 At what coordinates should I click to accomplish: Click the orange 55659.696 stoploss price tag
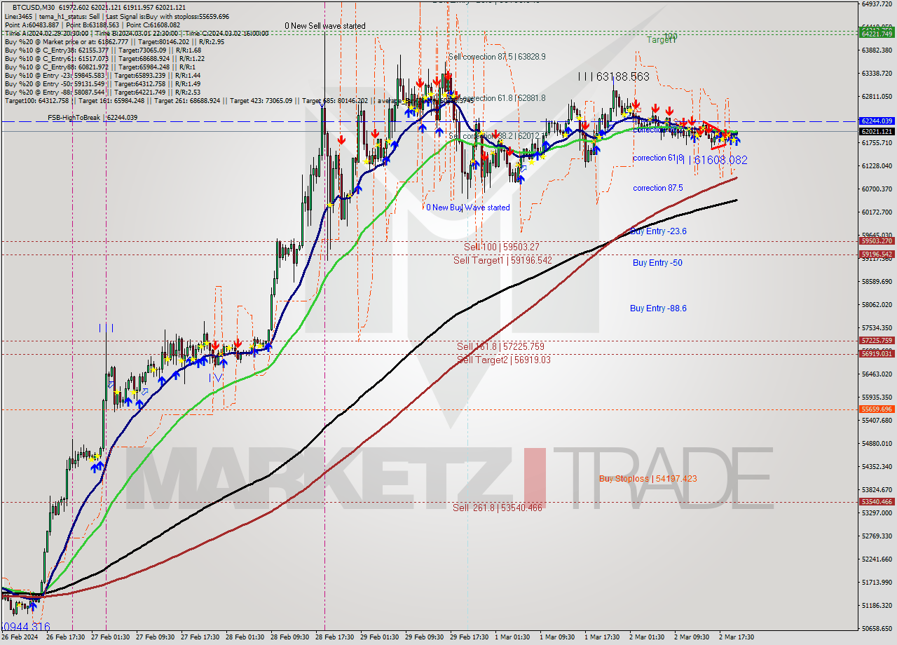pos(877,409)
